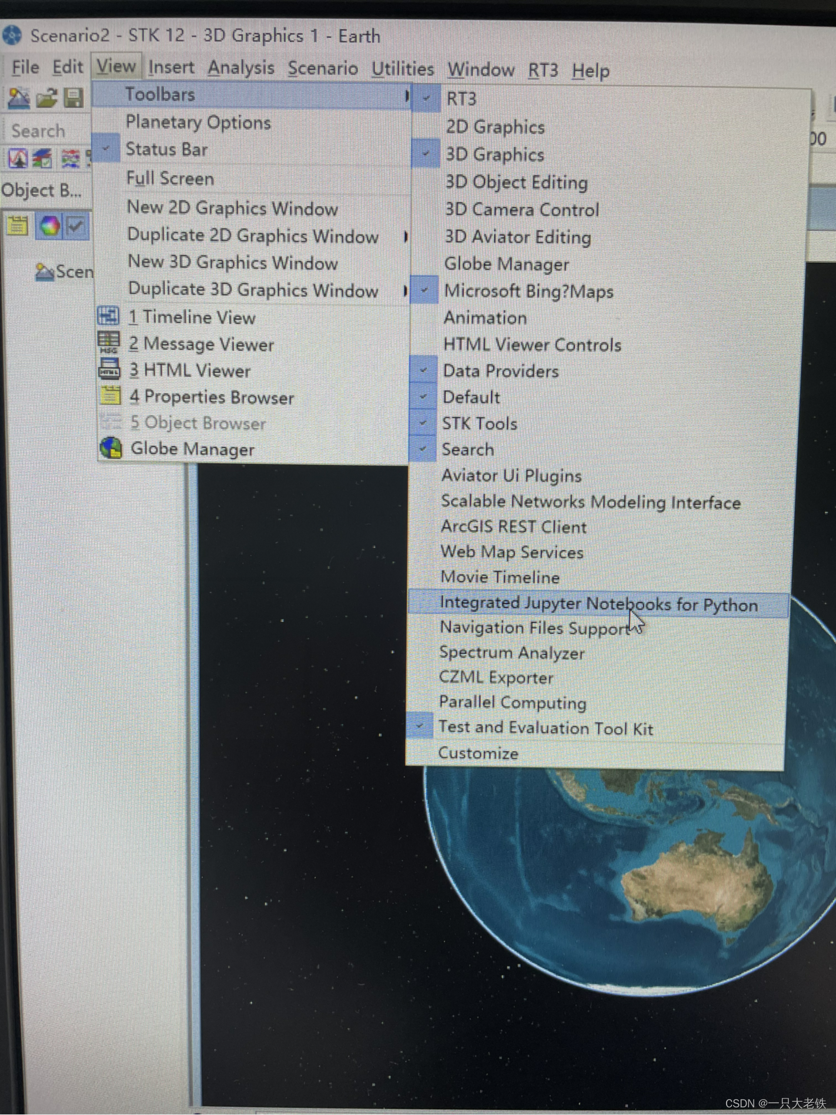Click the Scenario icon in the object tree

(45, 272)
